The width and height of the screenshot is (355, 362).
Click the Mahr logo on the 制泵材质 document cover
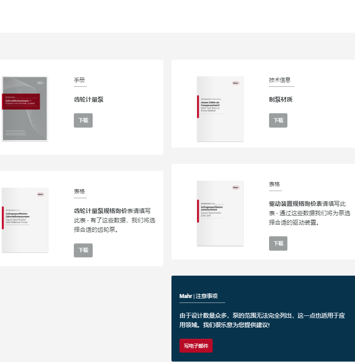coord(235,83)
